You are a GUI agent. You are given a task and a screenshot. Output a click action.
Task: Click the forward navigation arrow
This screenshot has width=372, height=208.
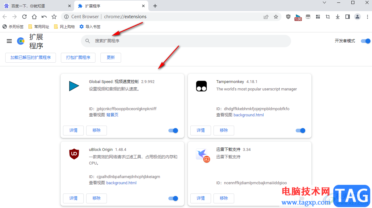coord(15,17)
